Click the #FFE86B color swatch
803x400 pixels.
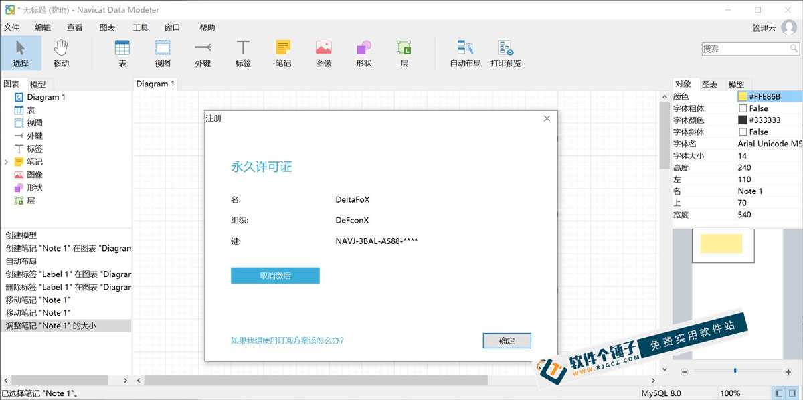coord(742,96)
